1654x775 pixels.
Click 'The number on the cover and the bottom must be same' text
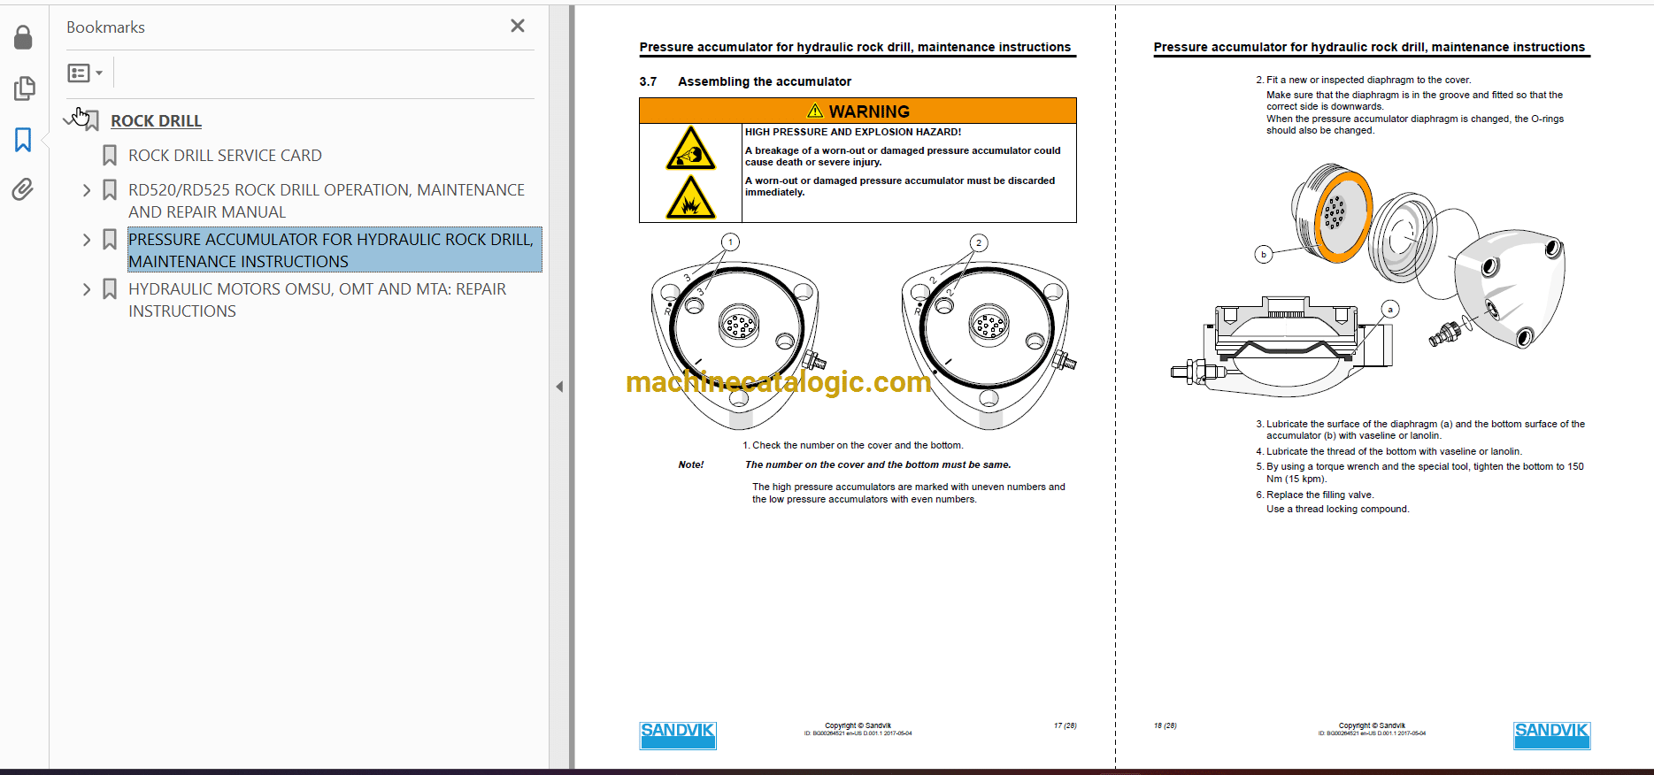pos(878,465)
